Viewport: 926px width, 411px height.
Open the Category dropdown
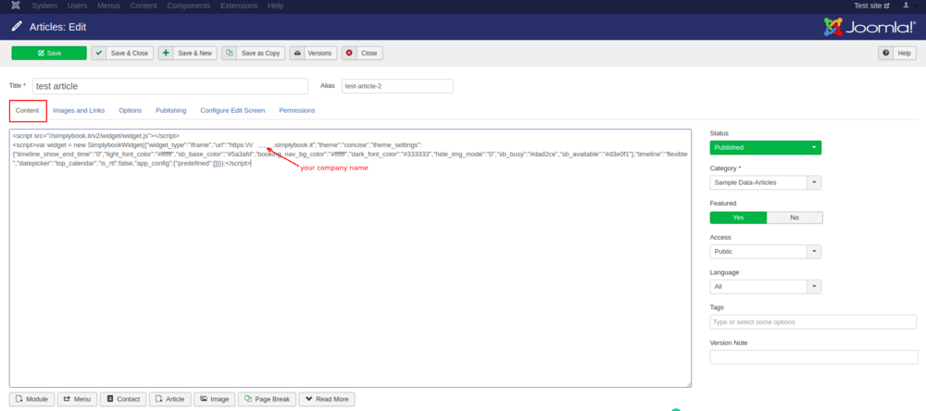[x=765, y=182]
